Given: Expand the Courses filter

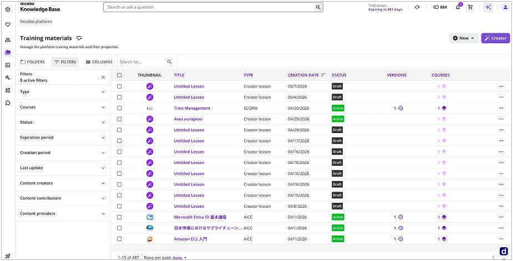Looking at the screenshot, I should 63,108.
